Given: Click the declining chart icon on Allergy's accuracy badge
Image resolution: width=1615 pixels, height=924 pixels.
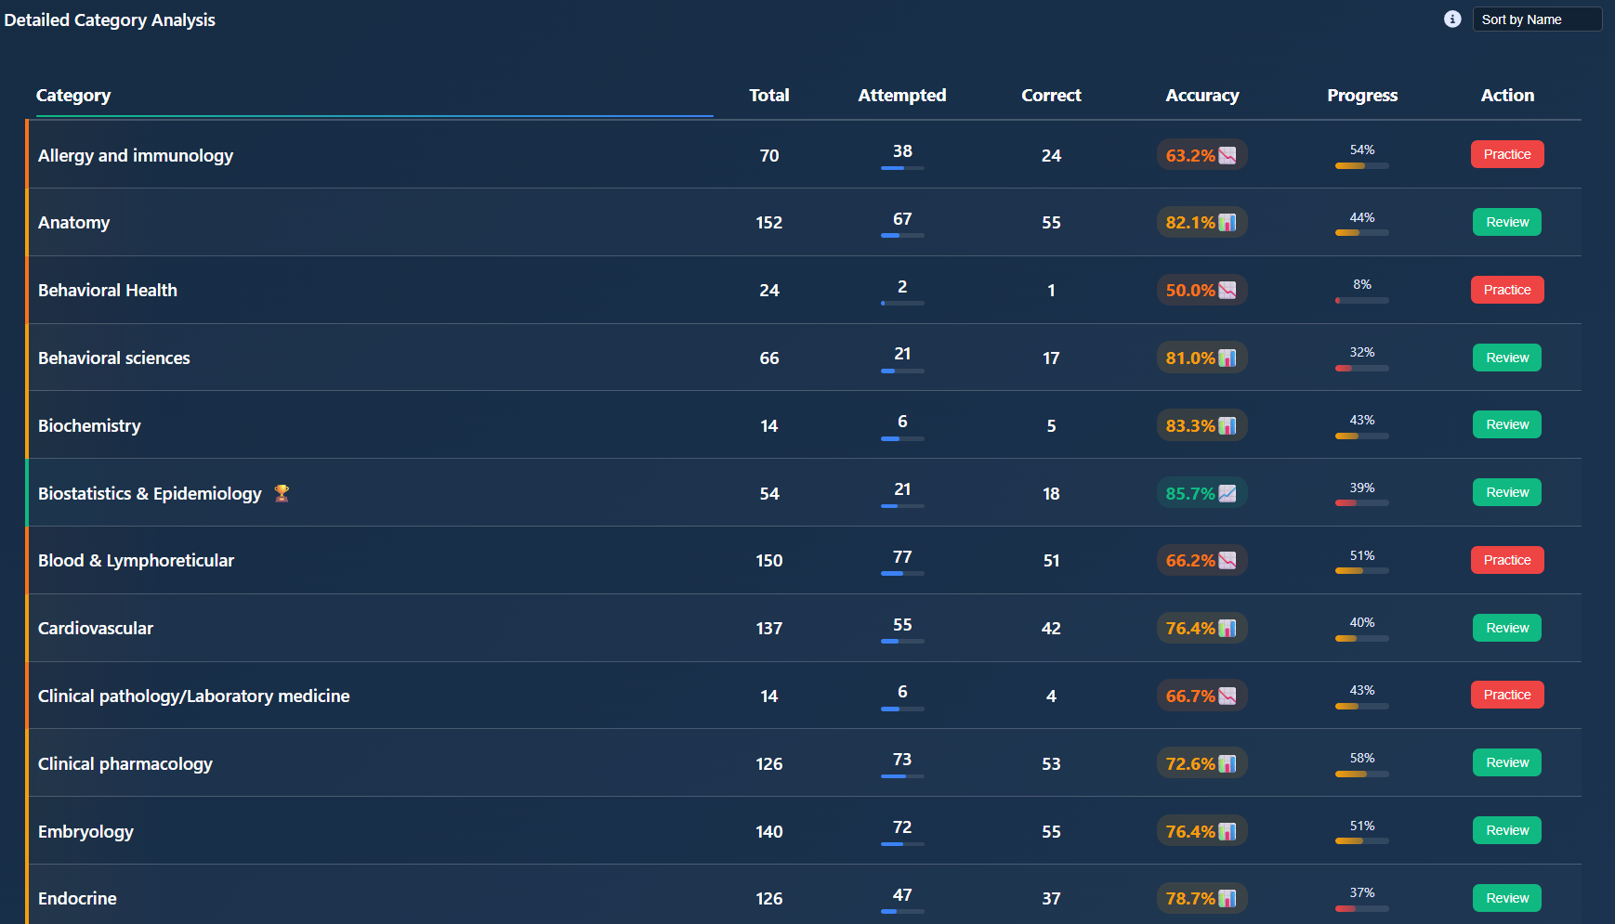Looking at the screenshot, I should (1228, 155).
